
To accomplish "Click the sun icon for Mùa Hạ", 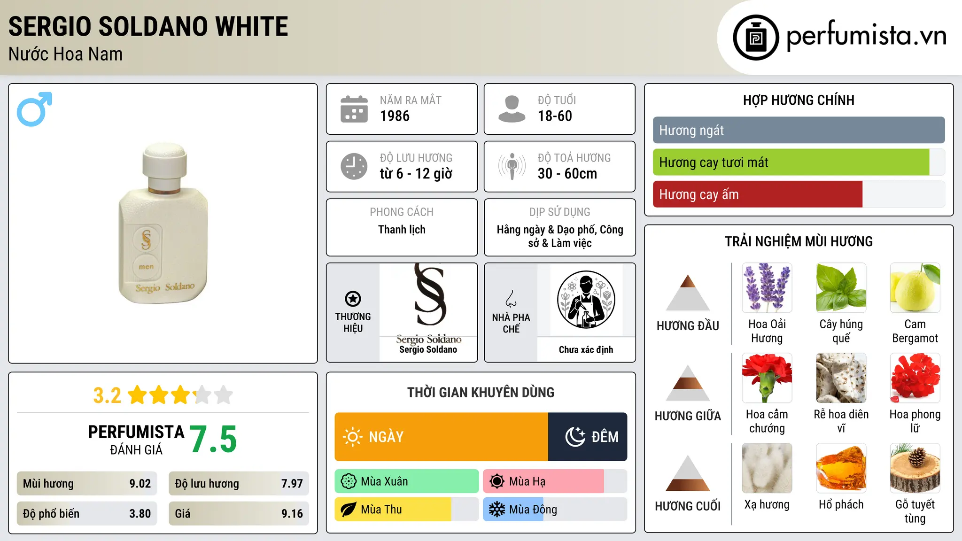I will click(497, 481).
